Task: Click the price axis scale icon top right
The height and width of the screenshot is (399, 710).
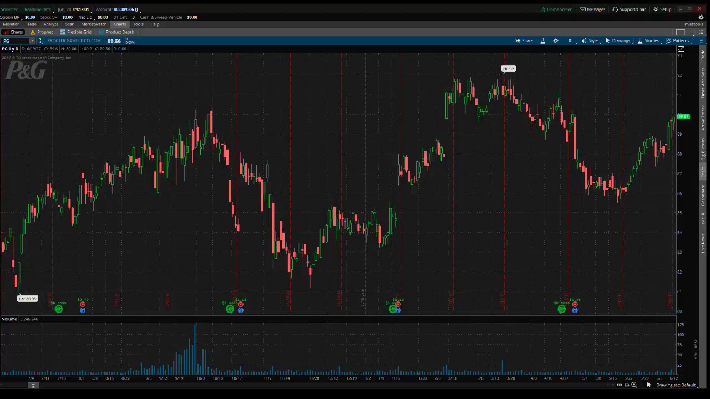Action: click(681, 50)
